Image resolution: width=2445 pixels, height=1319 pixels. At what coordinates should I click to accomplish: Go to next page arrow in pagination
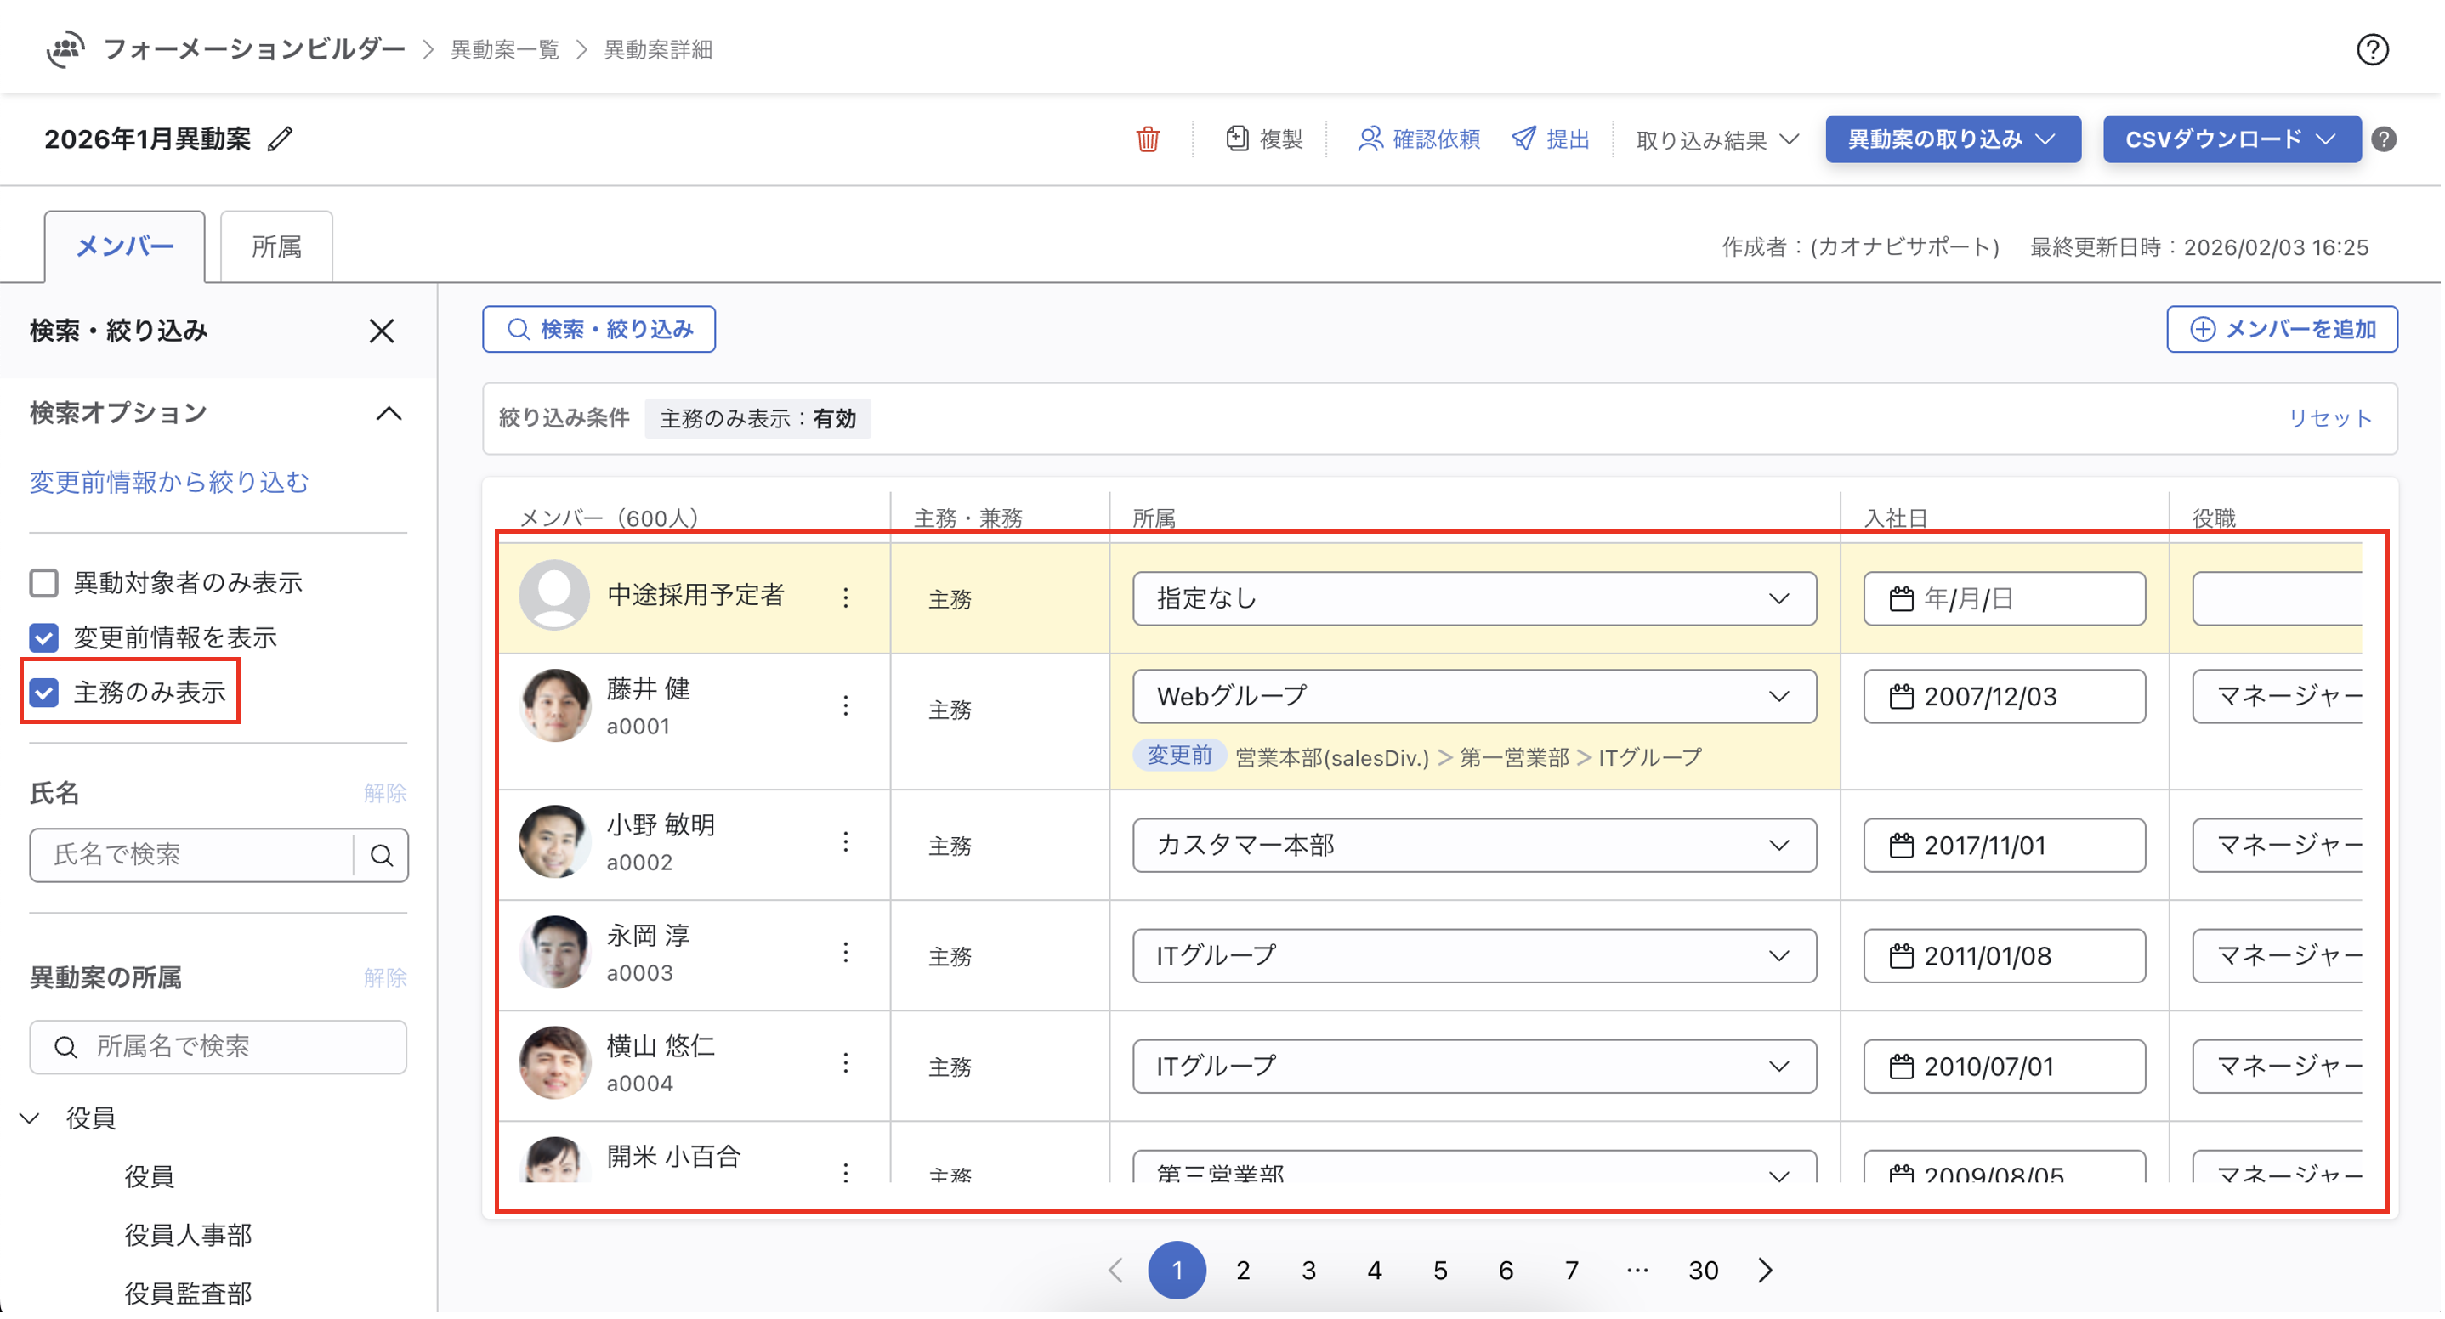pos(1764,1271)
